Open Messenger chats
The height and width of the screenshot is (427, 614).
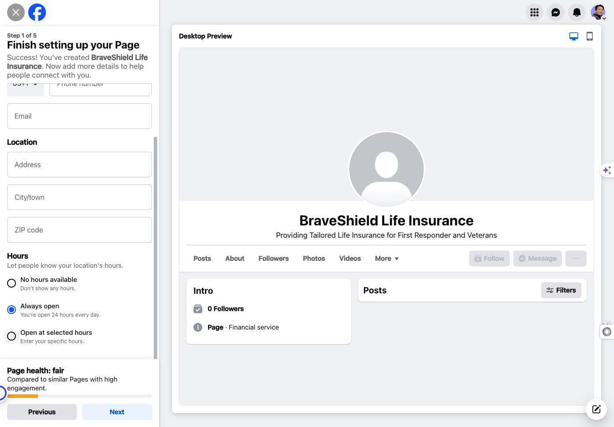click(x=556, y=12)
